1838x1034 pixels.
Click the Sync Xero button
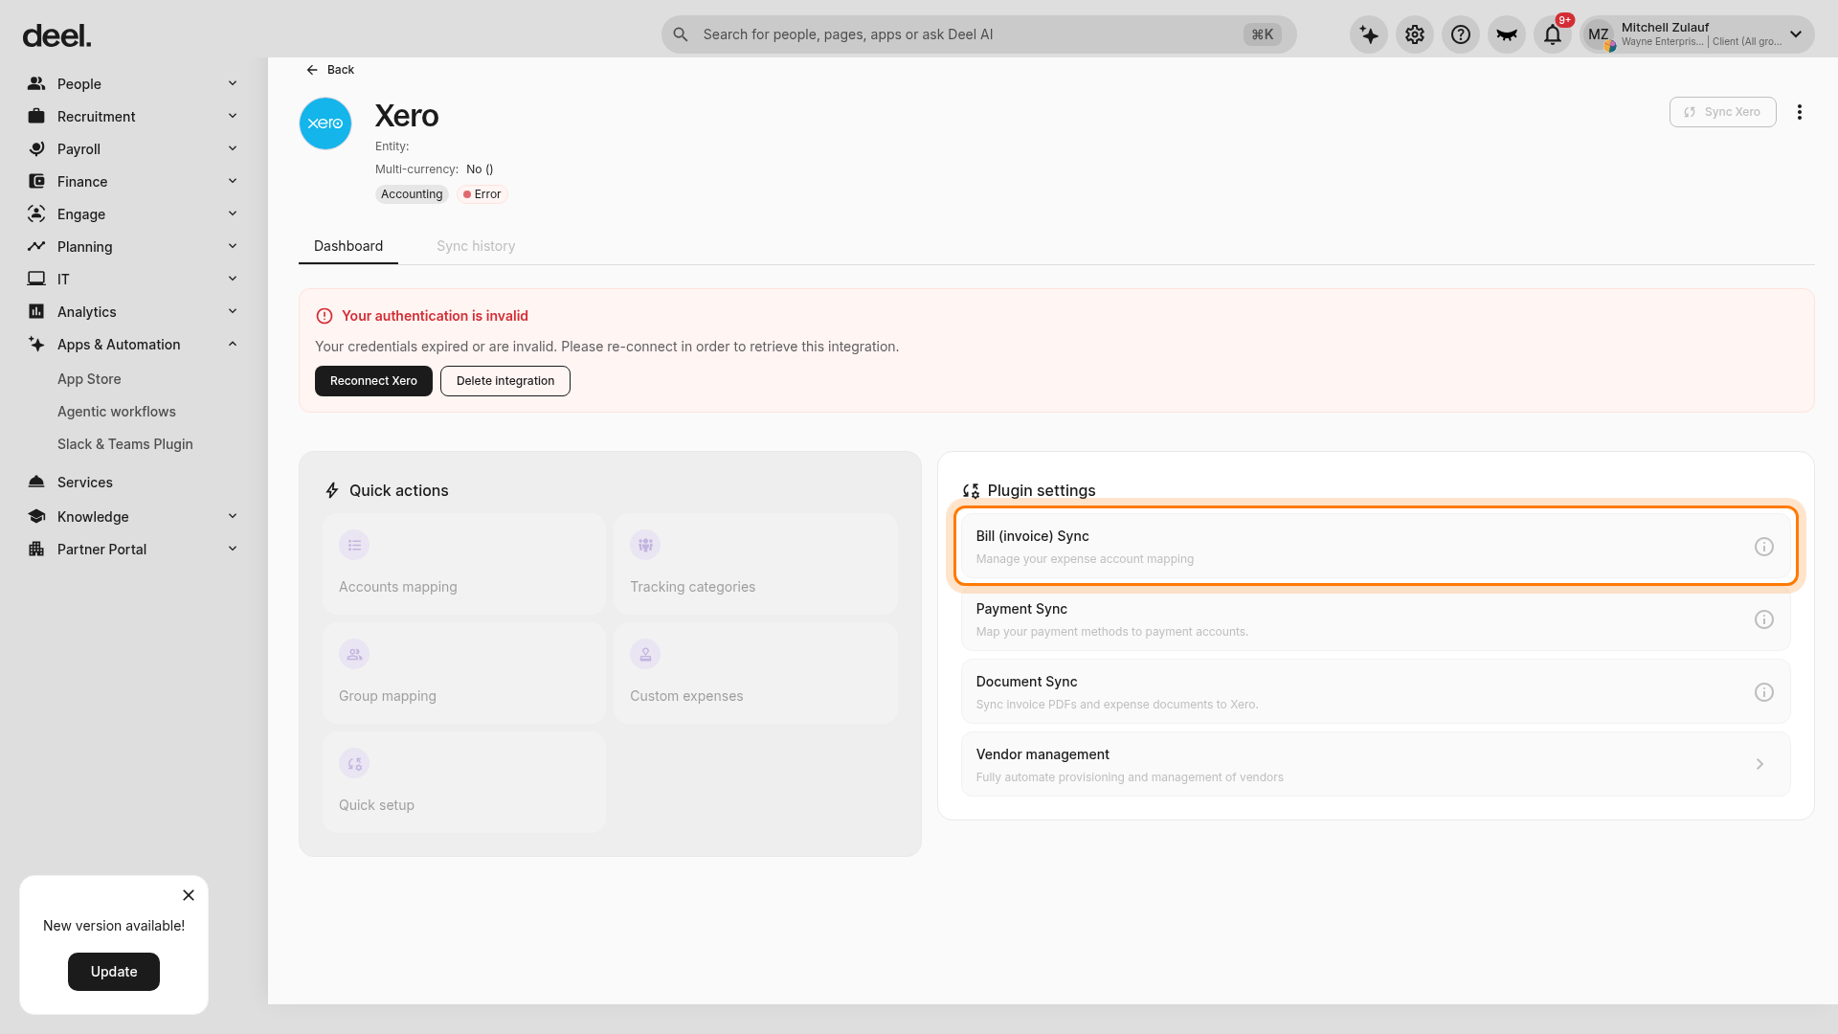point(1723,112)
